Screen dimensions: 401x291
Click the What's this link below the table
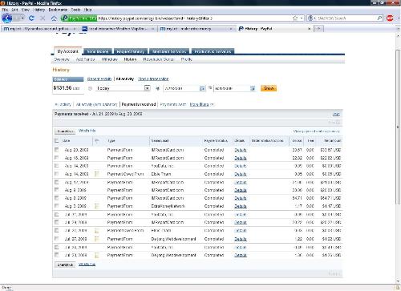[x=87, y=265]
